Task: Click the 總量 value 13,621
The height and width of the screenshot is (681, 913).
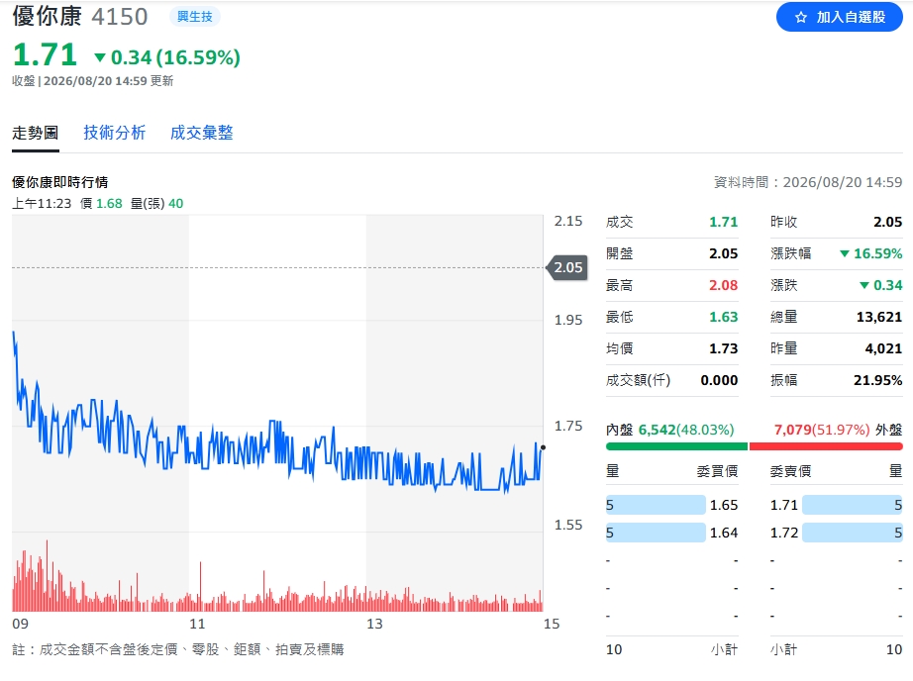Action: (878, 317)
